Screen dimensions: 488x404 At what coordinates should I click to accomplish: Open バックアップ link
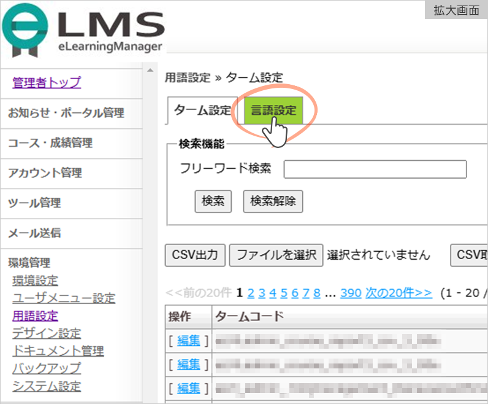click(x=47, y=368)
